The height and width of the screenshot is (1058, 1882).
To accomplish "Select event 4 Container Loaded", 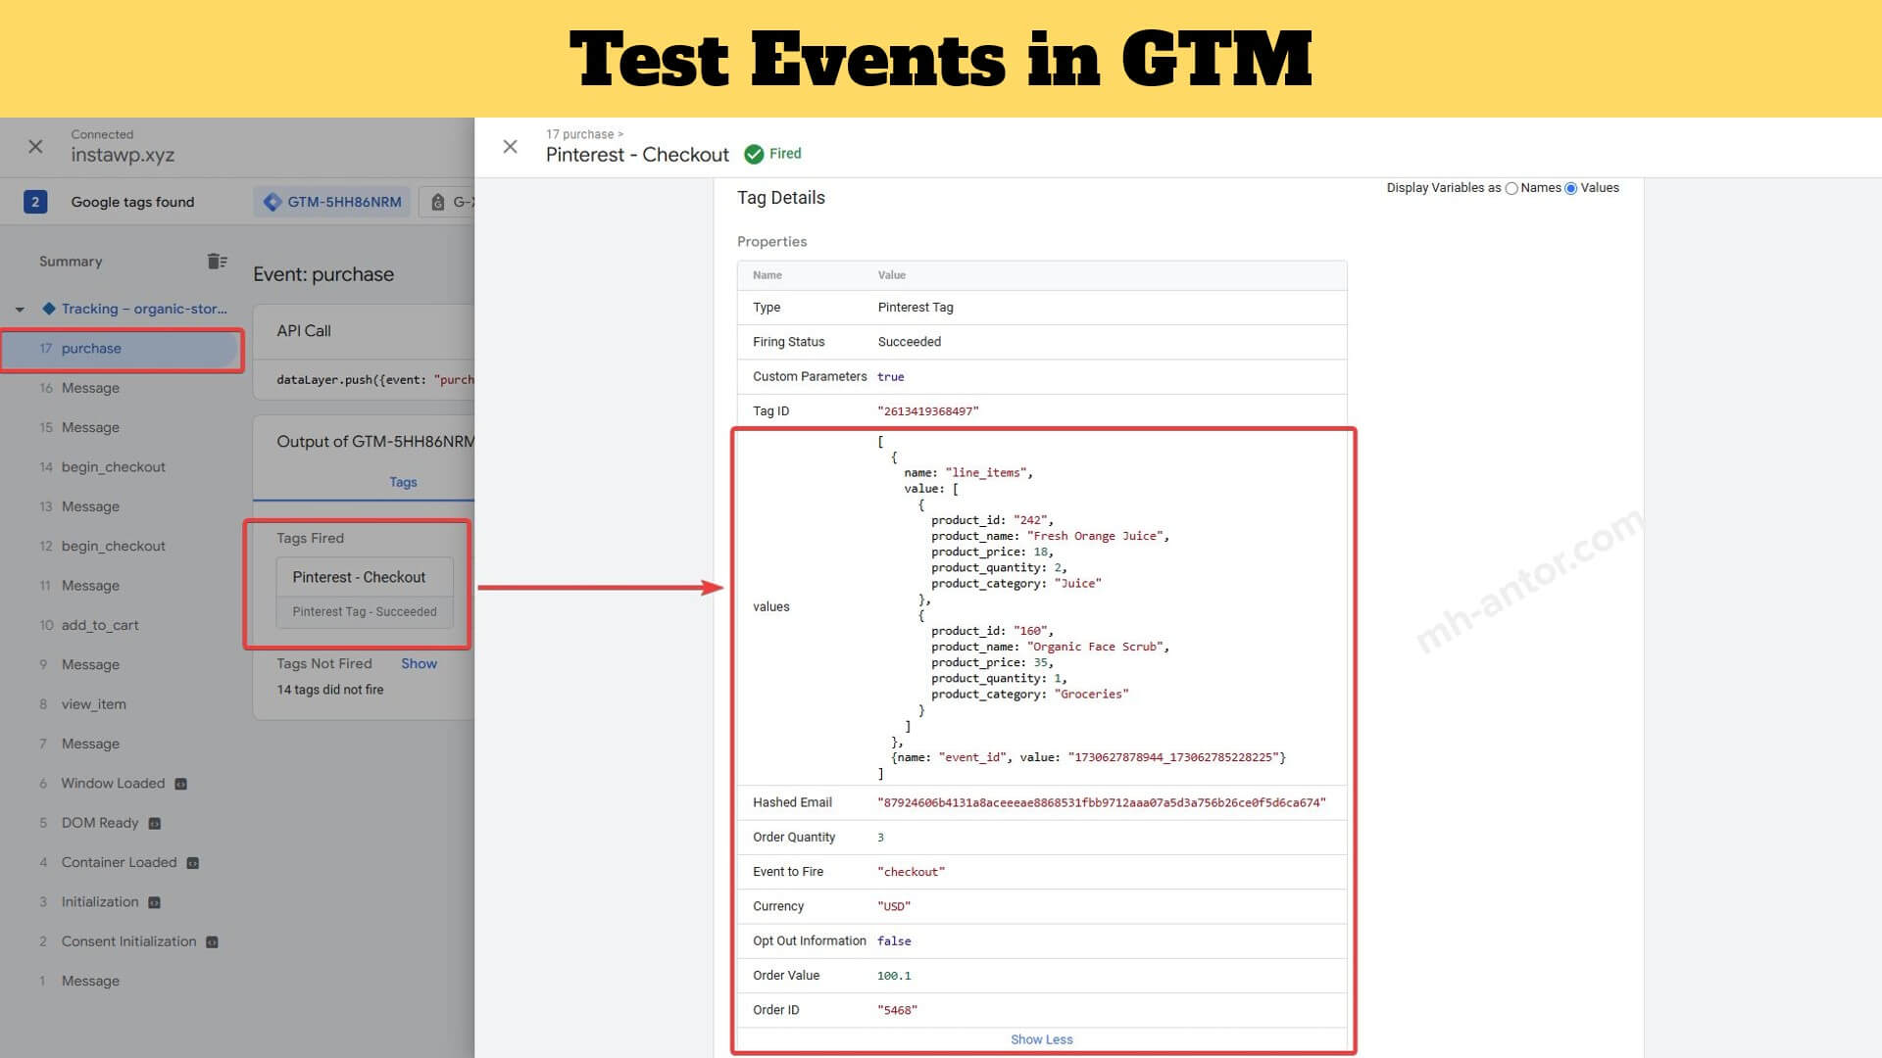I will click(122, 862).
